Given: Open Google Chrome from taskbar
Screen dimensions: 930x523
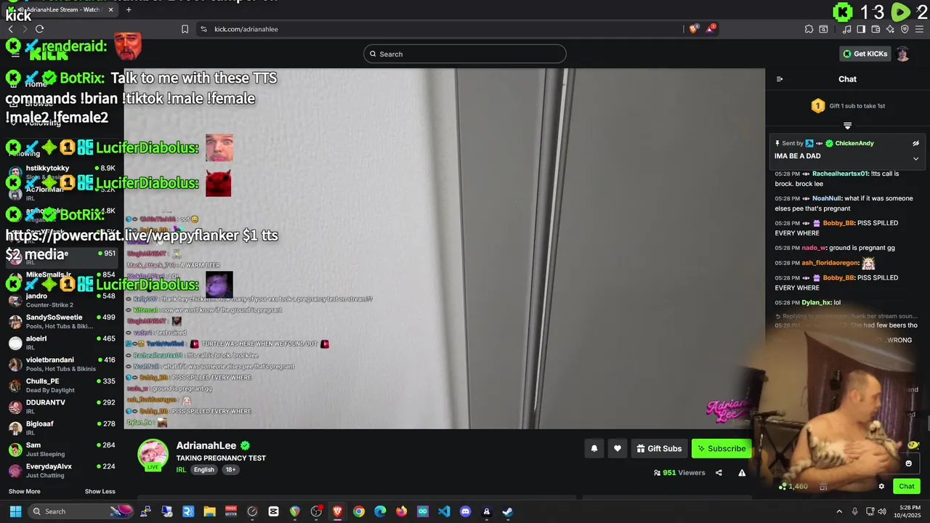Looking at the screenshot, I should pos(359,511).
